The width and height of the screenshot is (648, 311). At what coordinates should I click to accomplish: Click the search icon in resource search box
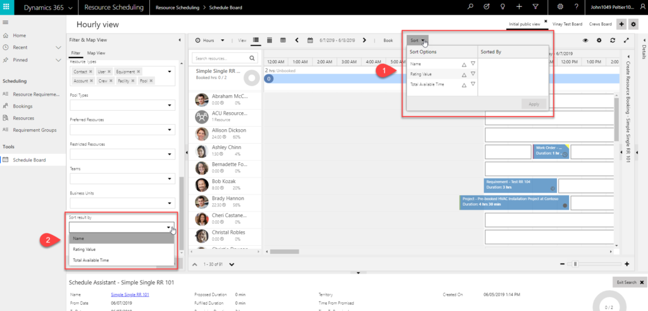[252, 58]
